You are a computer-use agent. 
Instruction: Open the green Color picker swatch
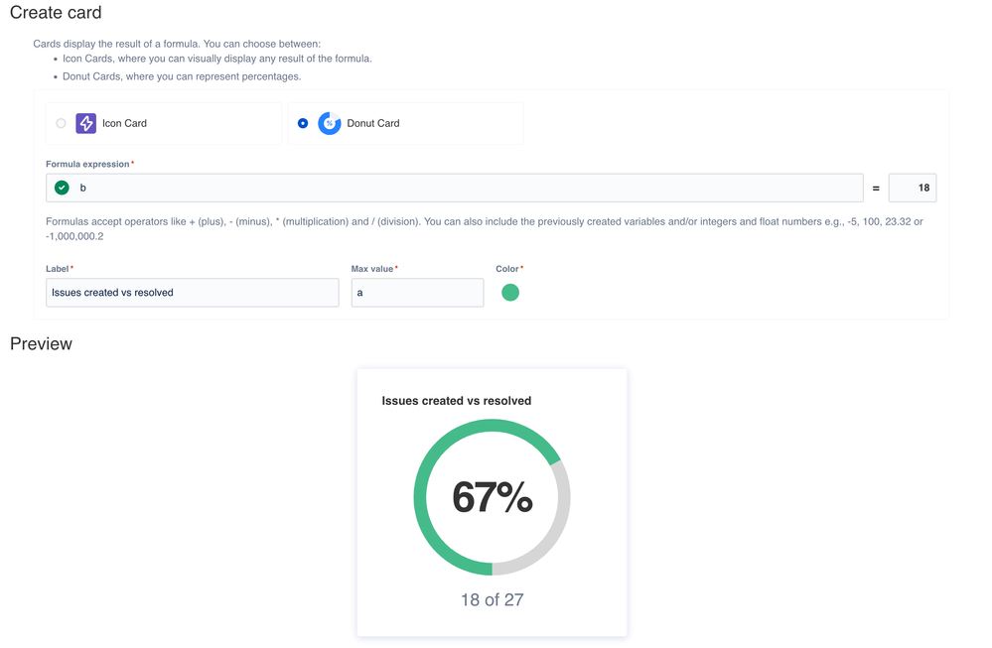510,292
